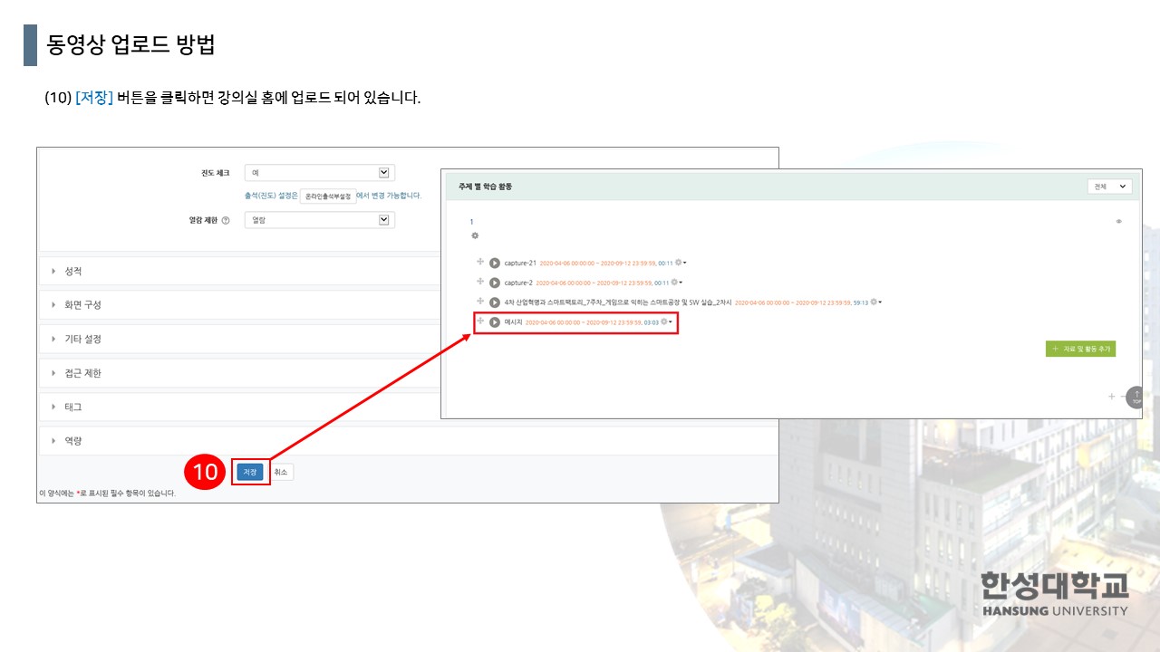Click the 주제 별 학습 활동 heading
The width and height of the screenshot is (1160, 652).
(486, 187)
